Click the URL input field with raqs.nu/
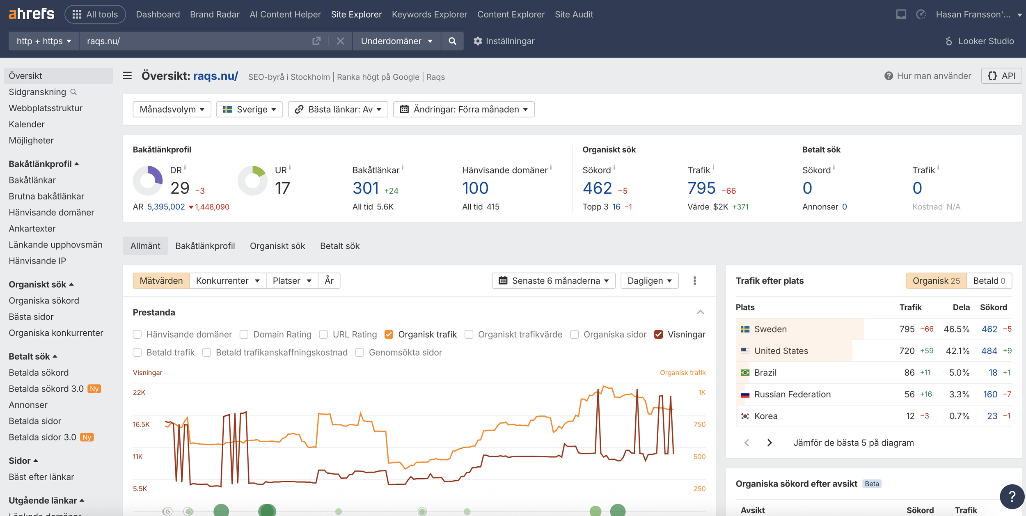The width and height of the screenshot is (1026, 516). [x=193, y=41]
